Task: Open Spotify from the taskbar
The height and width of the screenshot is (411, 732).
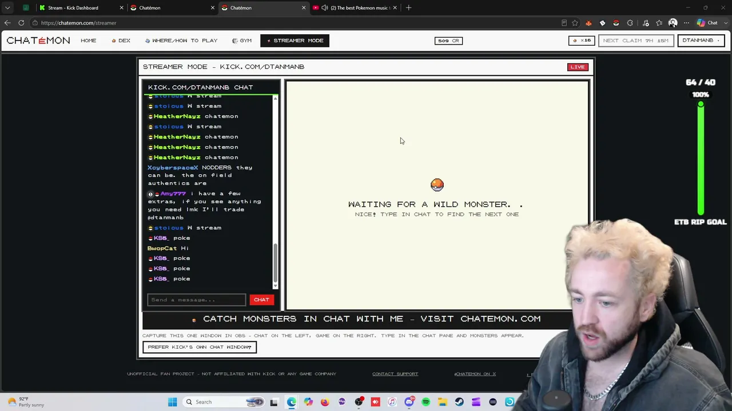Action: click(425, 402)
